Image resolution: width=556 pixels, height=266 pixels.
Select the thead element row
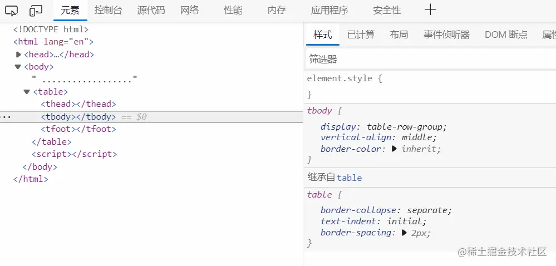pos(78,104)
